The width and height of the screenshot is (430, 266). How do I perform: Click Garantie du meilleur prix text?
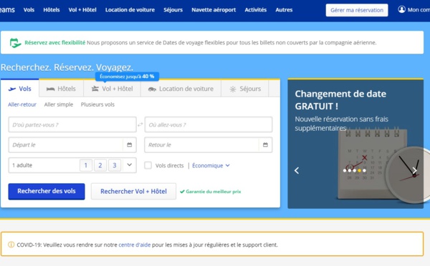point(214,192)
